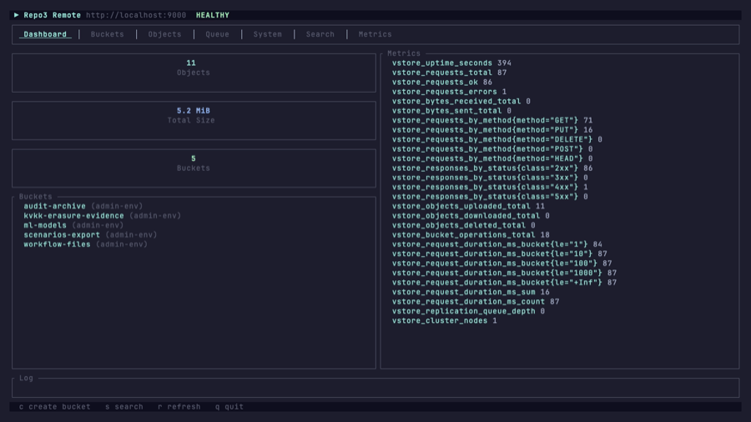Click the class="4xx" responses metric
Image resolution: width=751 pixels, height=422 pixels.
(490, 187)
